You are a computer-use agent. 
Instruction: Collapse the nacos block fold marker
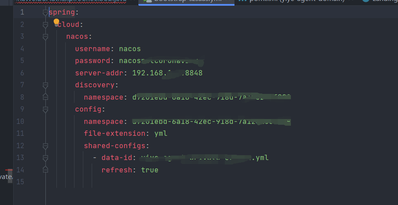(x=45, y=37)
